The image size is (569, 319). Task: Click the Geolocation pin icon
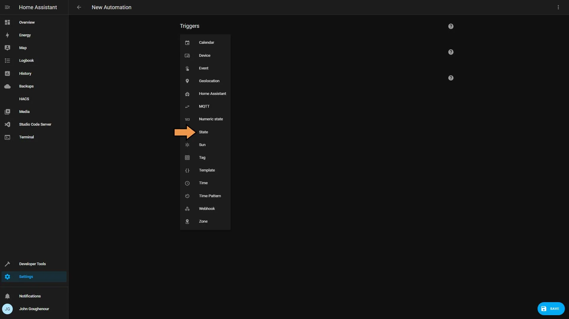click(187, 81)
